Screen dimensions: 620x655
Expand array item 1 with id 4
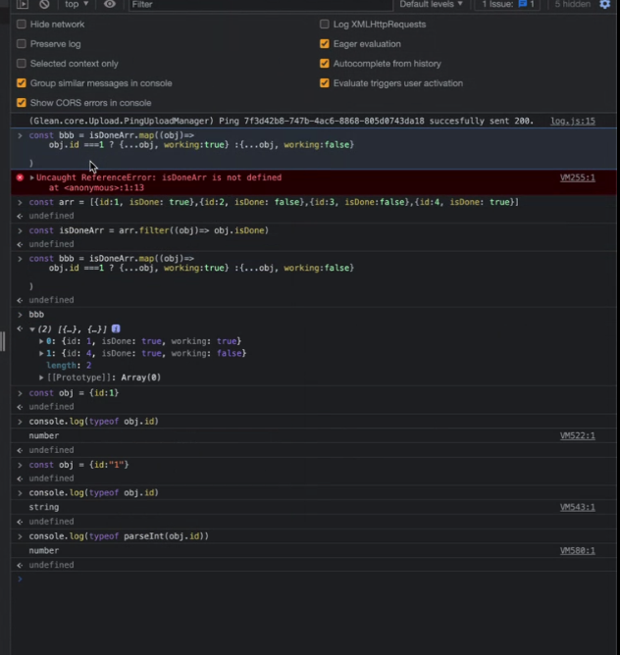coord(41,353)
